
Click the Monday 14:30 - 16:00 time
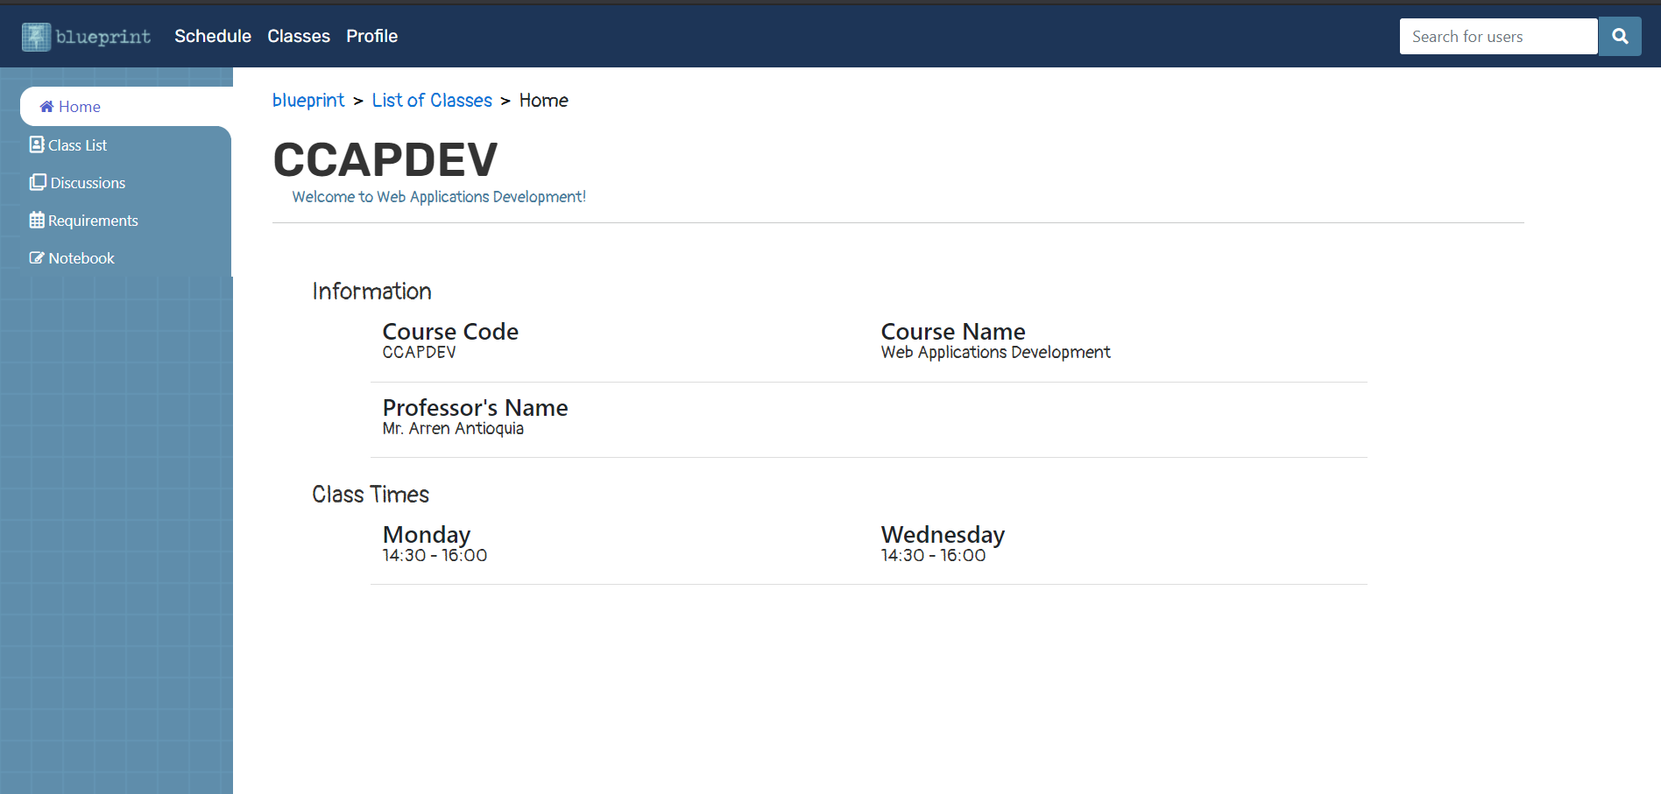pyautogui.click(x=435, y=555)
